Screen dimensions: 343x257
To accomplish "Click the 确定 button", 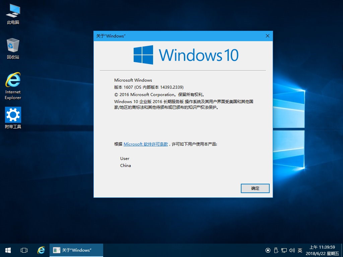I will [x=255, y=188].
